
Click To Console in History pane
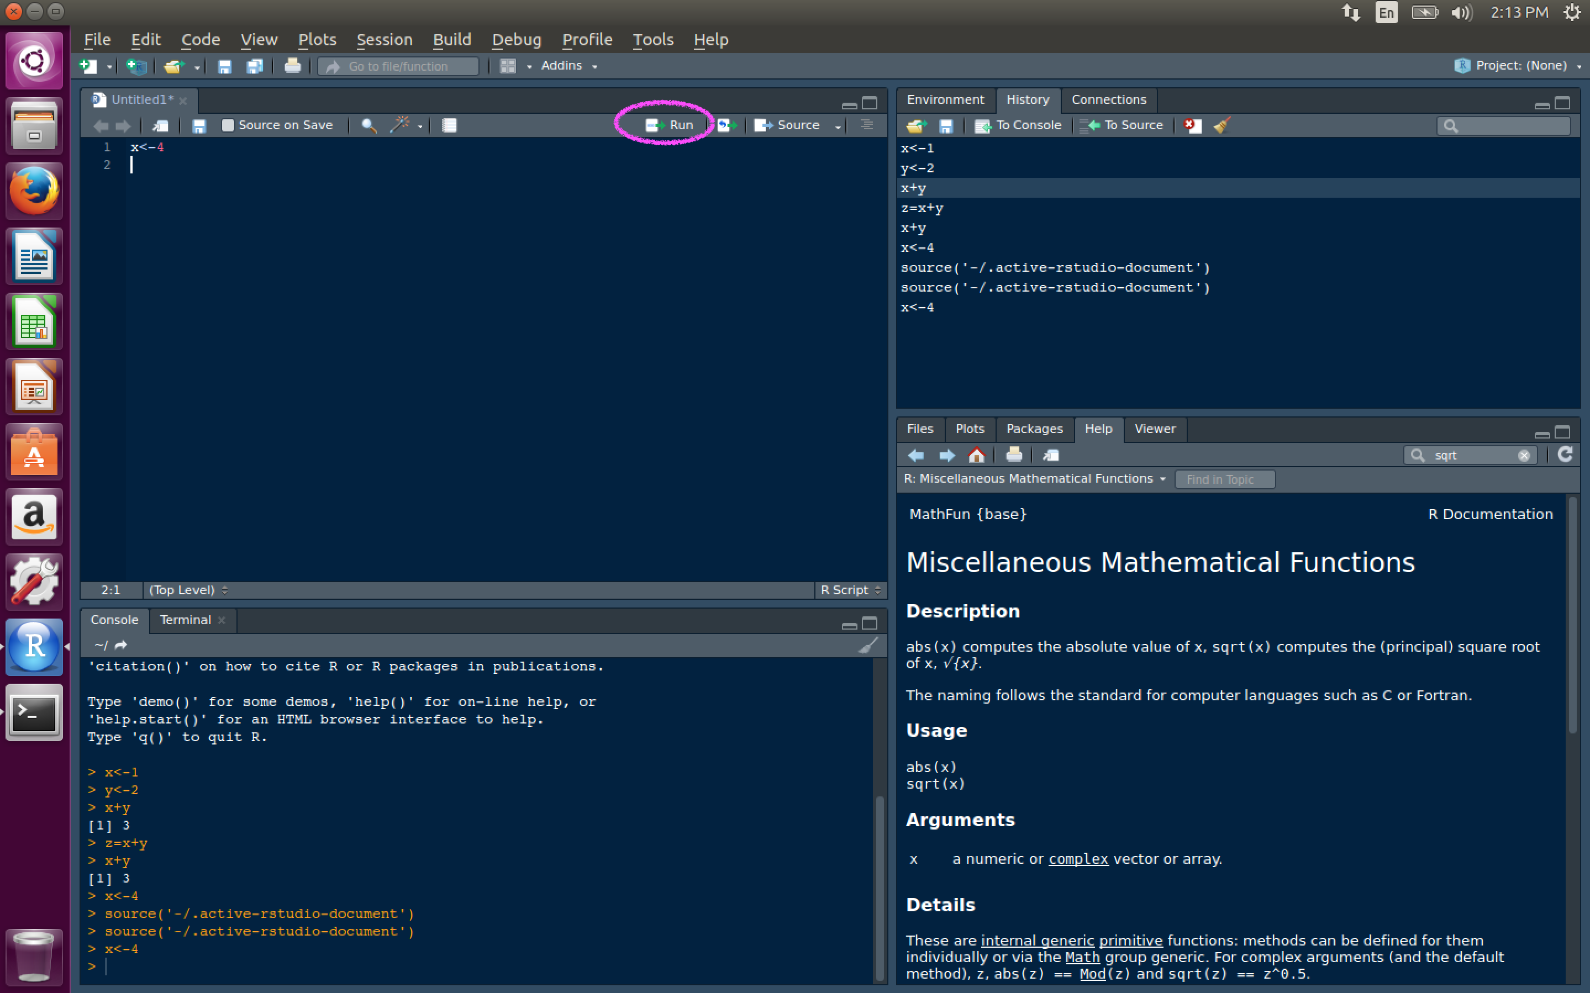click(x=1017, y=125)
